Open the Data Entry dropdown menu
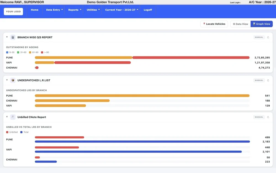Image resolution: width=276 pixels, height=173 pixels. pyautogui.click(x=54, y=10)
